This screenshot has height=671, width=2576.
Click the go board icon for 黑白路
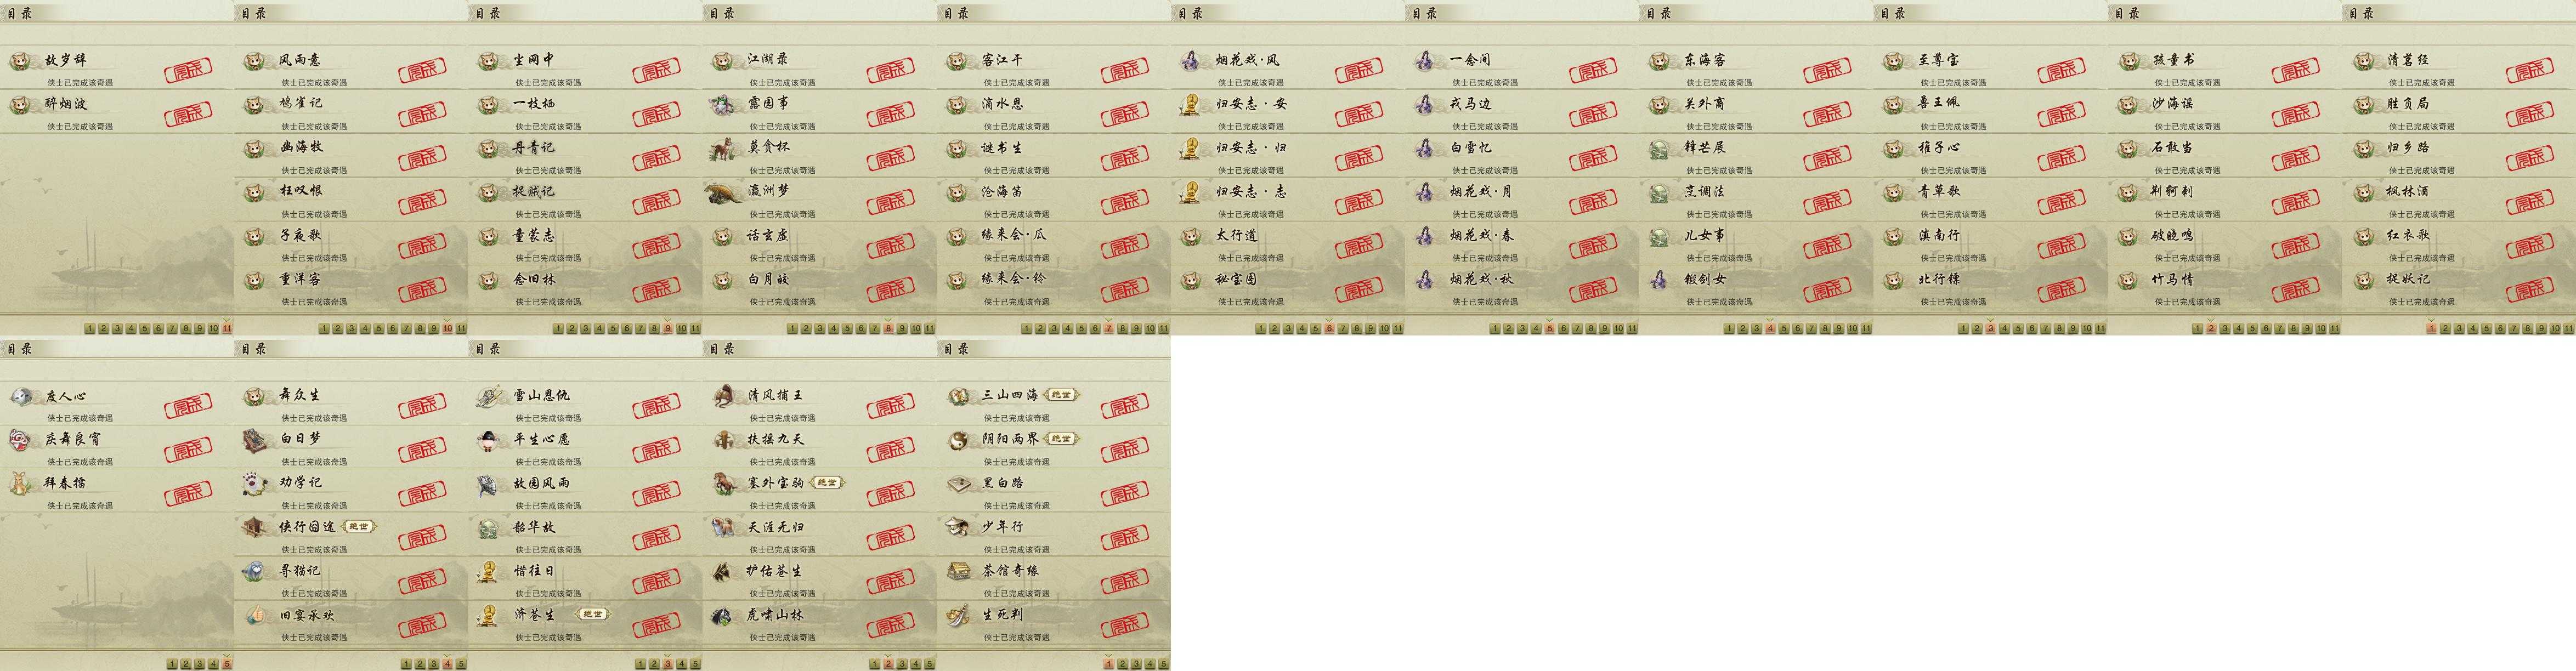point(958,483)
